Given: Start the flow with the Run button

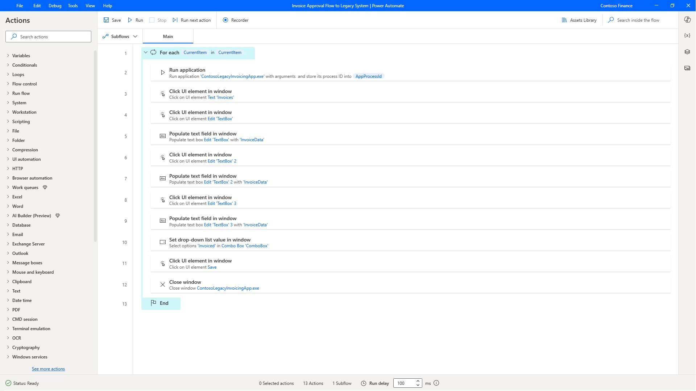Looking at the screenshot, I should (x=135, y=20).
